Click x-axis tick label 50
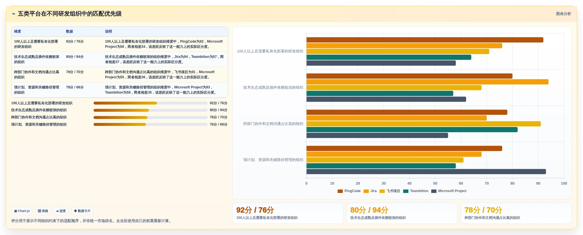 pos(435,183)
